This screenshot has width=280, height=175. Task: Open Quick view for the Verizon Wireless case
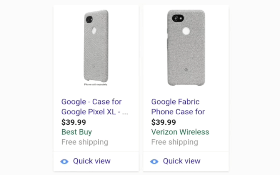click(182, 161)
